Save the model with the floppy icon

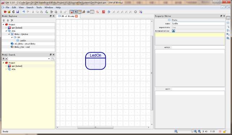pos(18,12)
